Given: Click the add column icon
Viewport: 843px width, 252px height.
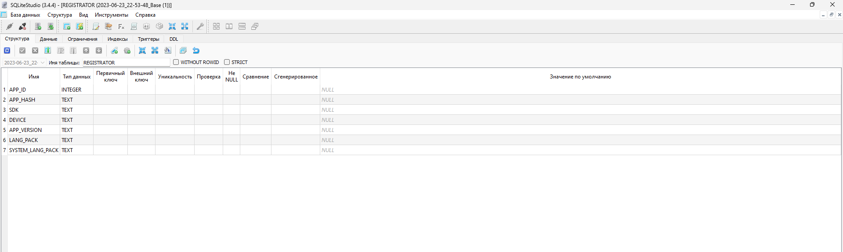Looking at the screenshot, I should click(x=48, y=51).
